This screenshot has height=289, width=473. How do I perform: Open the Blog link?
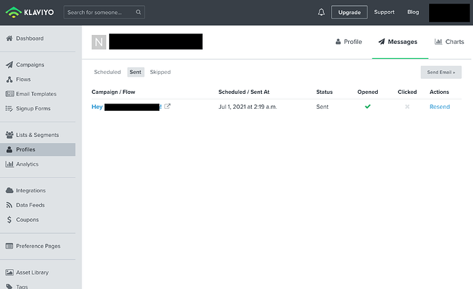click(413, 12)
